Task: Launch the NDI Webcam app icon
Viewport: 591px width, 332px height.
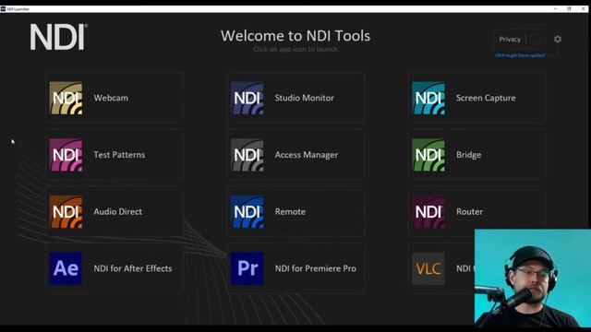Action: pos(66,98)
